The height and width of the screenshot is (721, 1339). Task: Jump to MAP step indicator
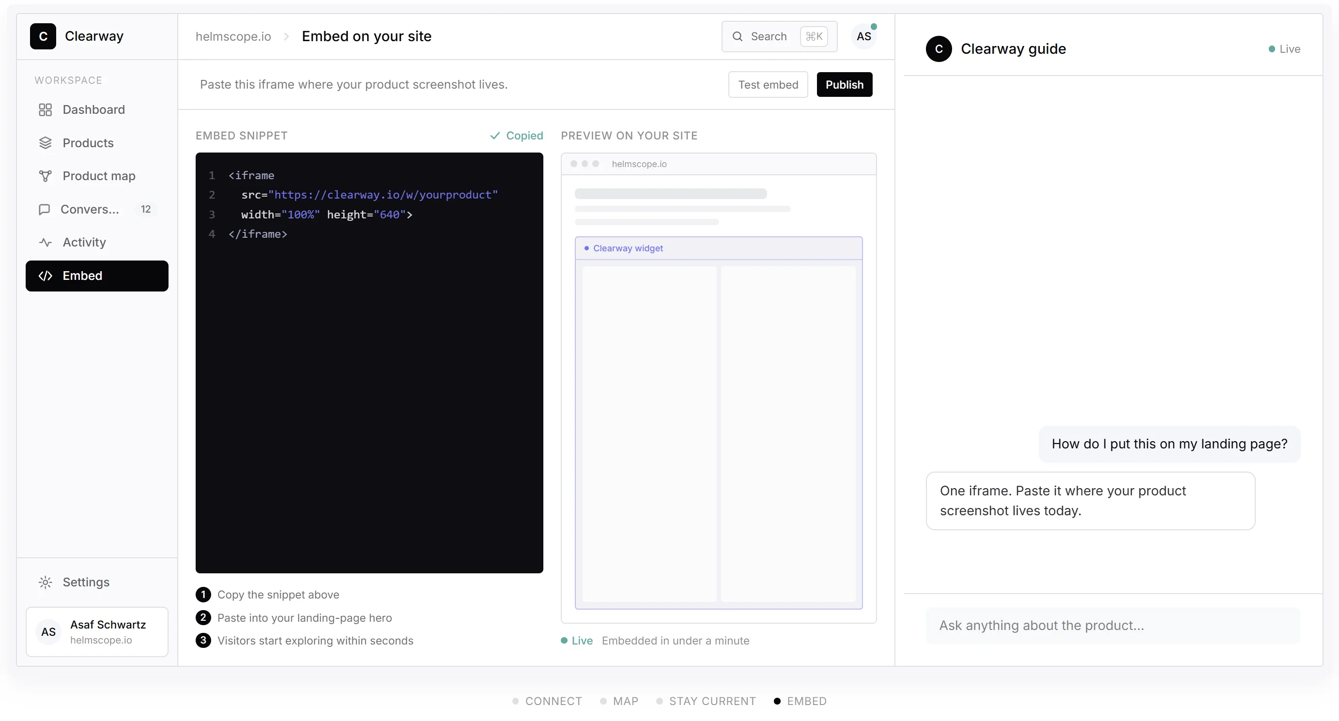tap(619, 701)
